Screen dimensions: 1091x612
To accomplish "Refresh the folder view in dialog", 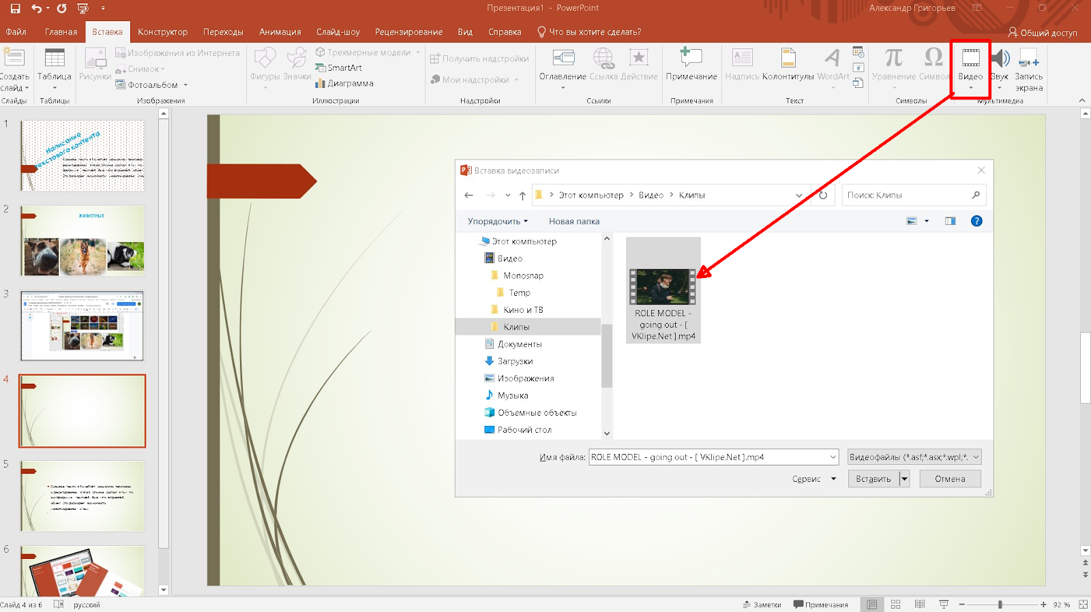I will pos(823,196).
